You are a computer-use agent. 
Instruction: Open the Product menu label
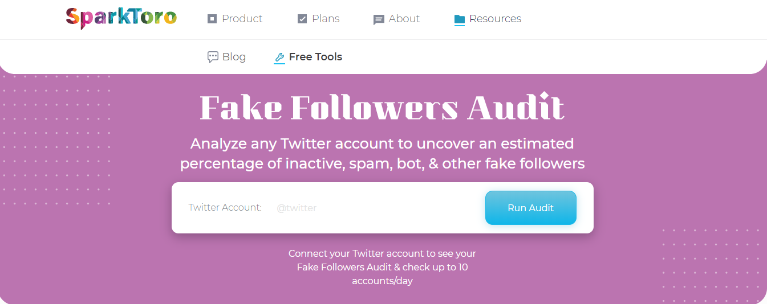(242, 19)
